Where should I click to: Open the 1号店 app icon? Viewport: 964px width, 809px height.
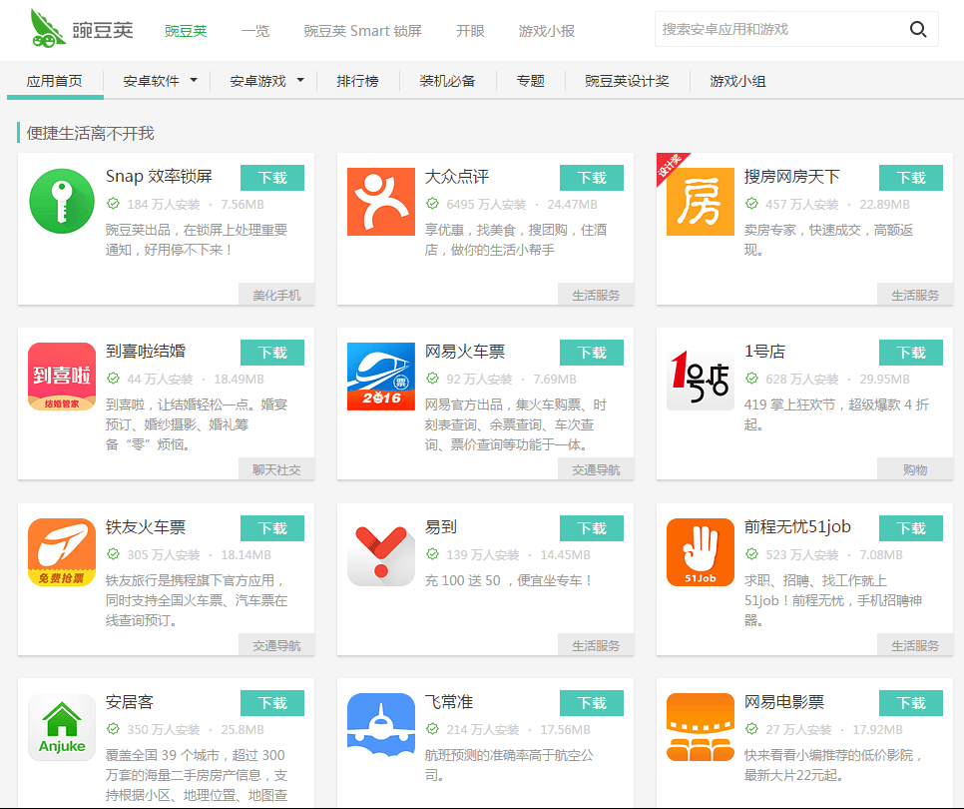point(701,377)
